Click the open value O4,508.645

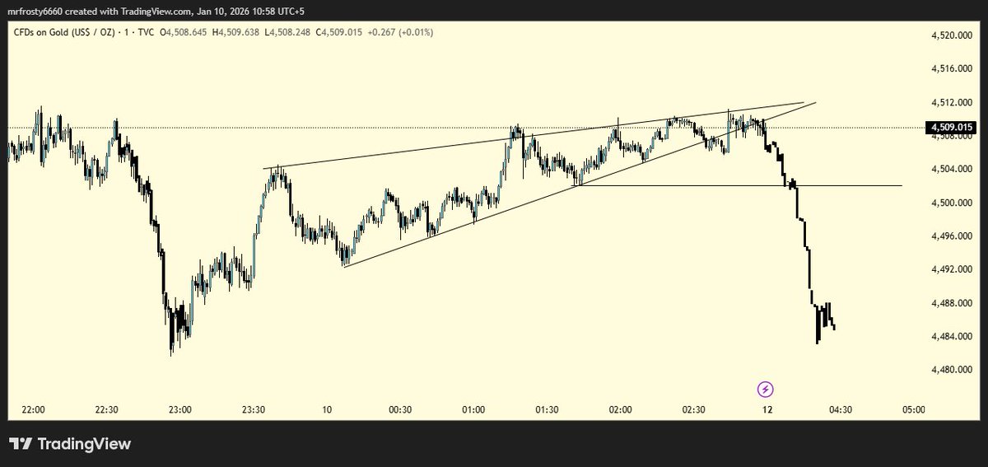183,32
